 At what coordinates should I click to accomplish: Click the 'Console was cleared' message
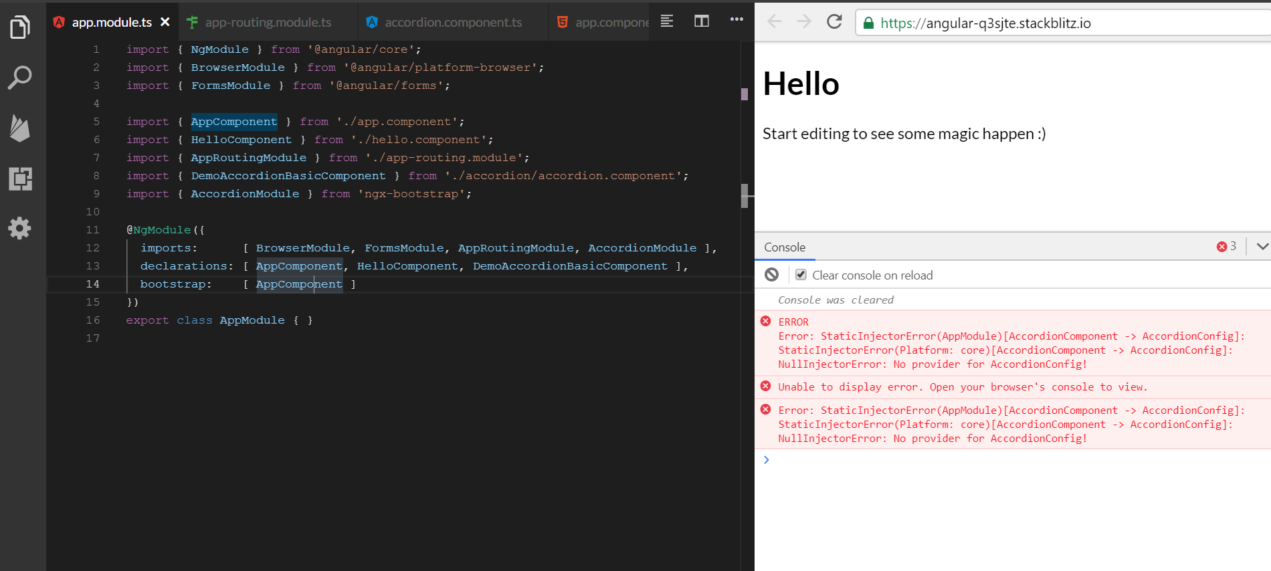(x=836, y=300)
